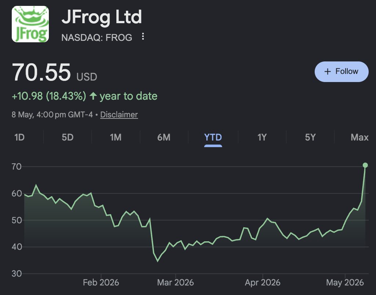This screenshot has width=376, height=295.
Task: Click the Apr 2026 axis label
Action: pos(263,282)
